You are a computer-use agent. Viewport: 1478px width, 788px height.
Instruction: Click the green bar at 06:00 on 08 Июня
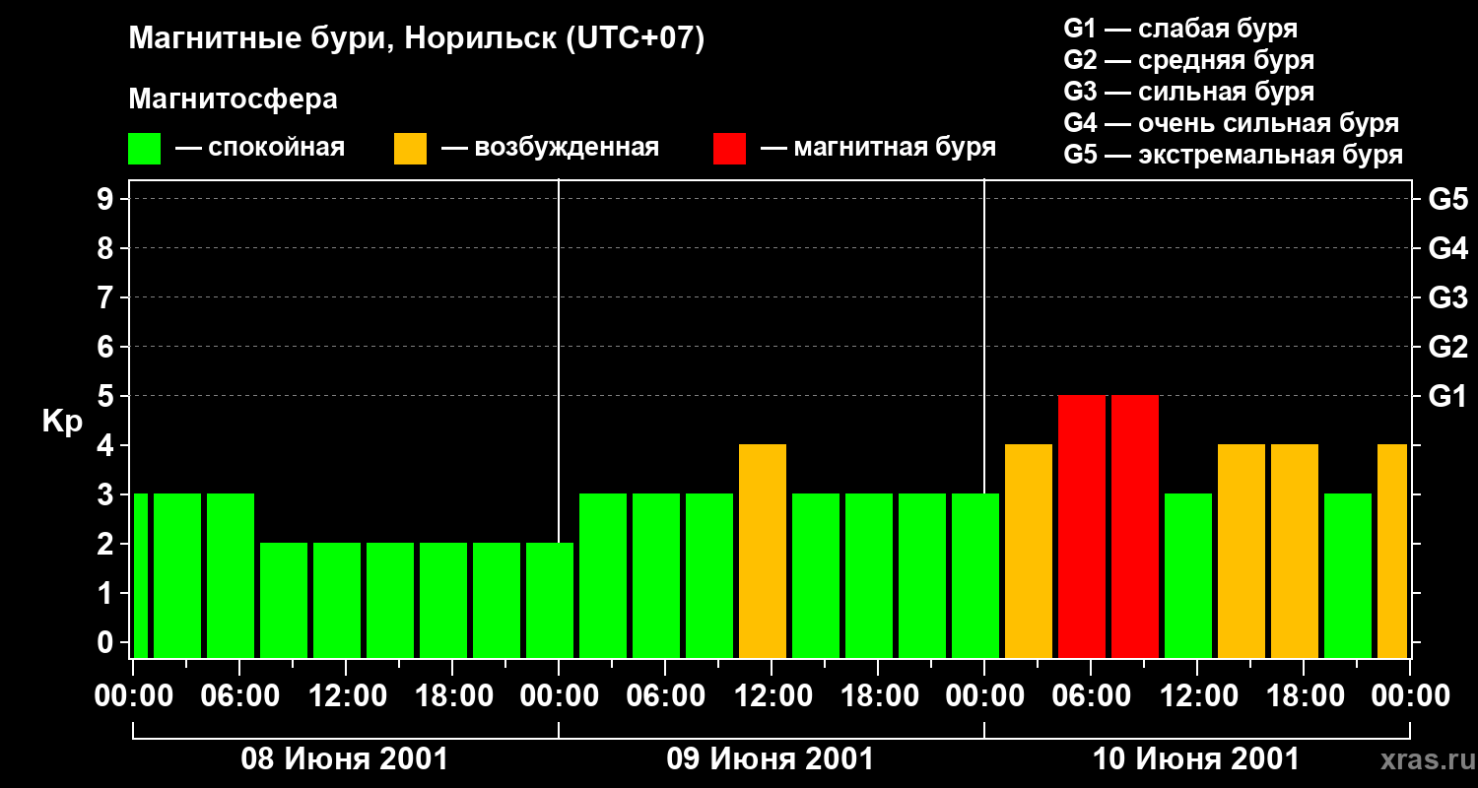tap(231, 575)
